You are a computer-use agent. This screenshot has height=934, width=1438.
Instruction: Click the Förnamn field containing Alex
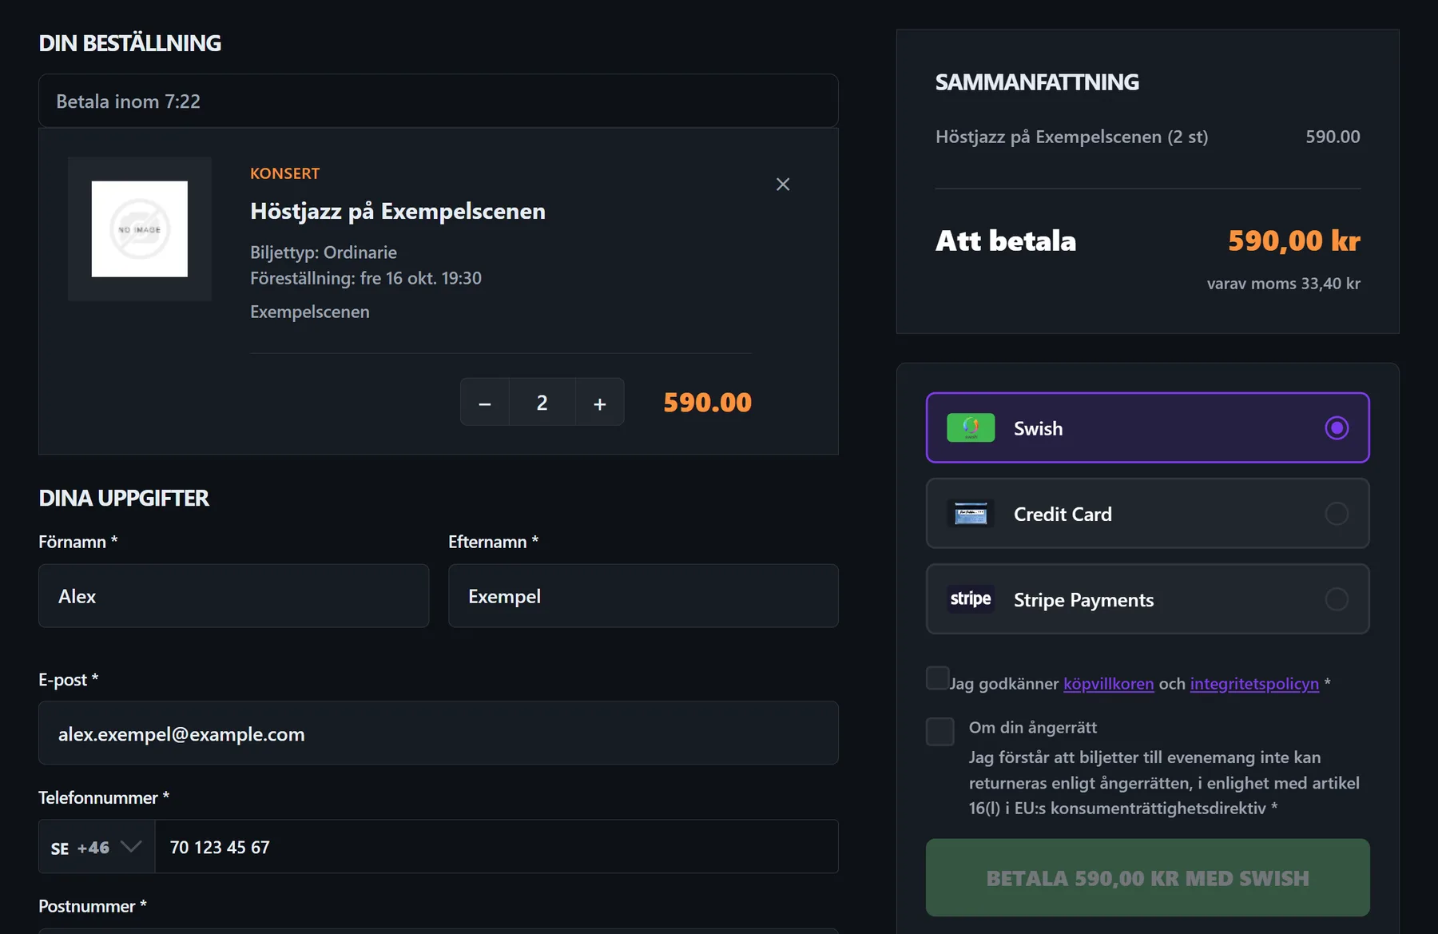[234, 596]
